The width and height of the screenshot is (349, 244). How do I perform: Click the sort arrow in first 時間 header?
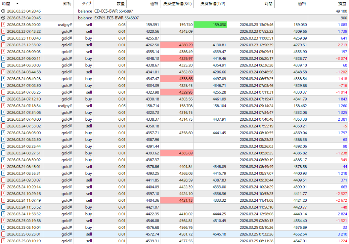point(17,3)
